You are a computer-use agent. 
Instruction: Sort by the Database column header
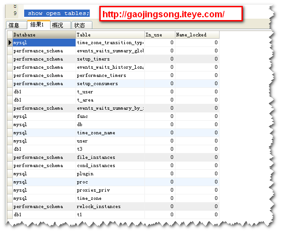click(x=44, y=35)
